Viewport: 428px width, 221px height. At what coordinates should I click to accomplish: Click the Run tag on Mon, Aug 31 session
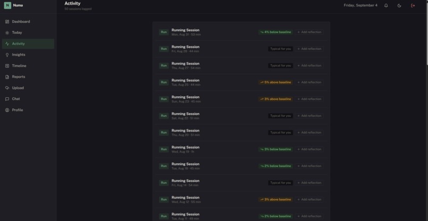point(164,32)
